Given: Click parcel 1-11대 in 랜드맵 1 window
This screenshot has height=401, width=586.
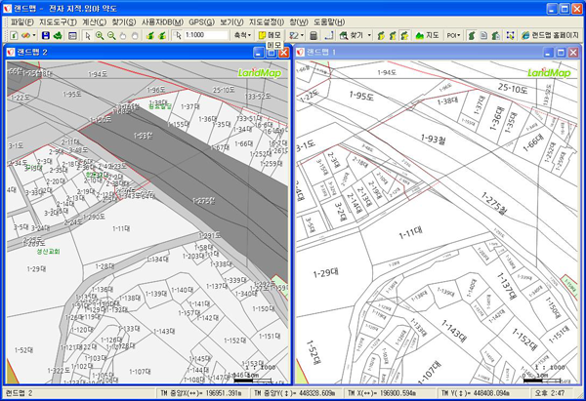Looking at the screenshot, I should 410,232.
